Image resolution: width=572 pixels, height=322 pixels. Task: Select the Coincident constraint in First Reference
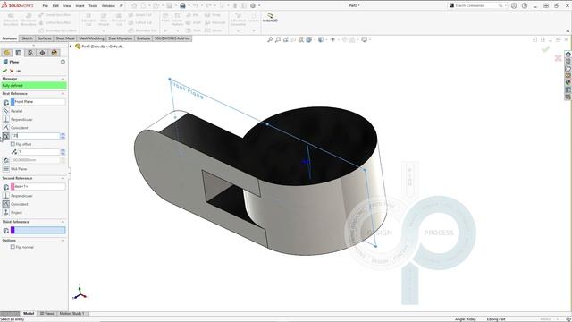point(6,128)
